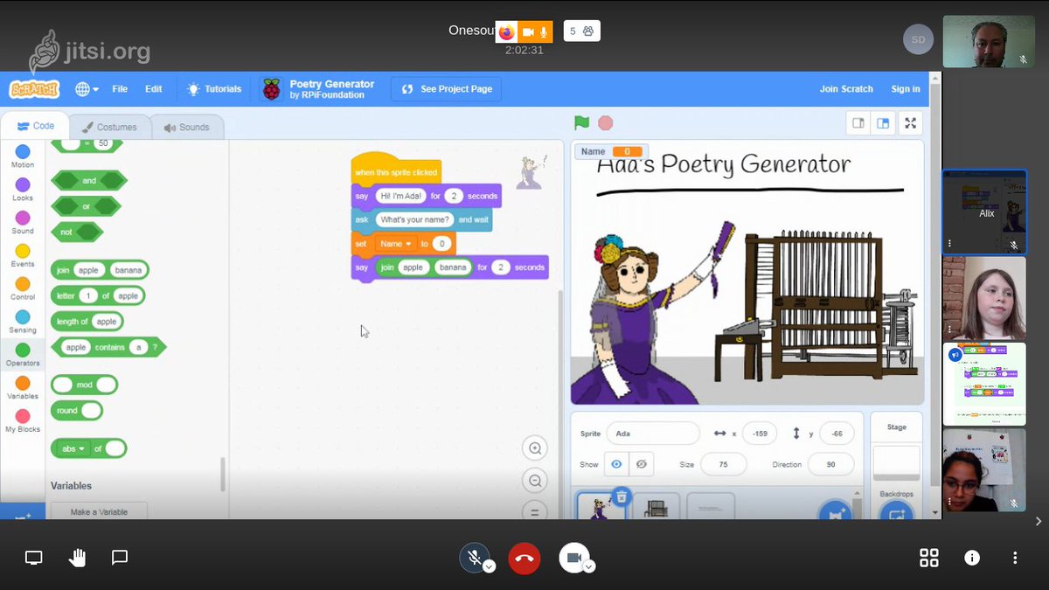Switch to large stage layout

[x=883, y=123]
